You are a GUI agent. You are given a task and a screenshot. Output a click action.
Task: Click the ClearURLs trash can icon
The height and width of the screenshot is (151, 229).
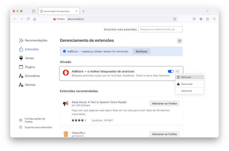coord(66,134)
